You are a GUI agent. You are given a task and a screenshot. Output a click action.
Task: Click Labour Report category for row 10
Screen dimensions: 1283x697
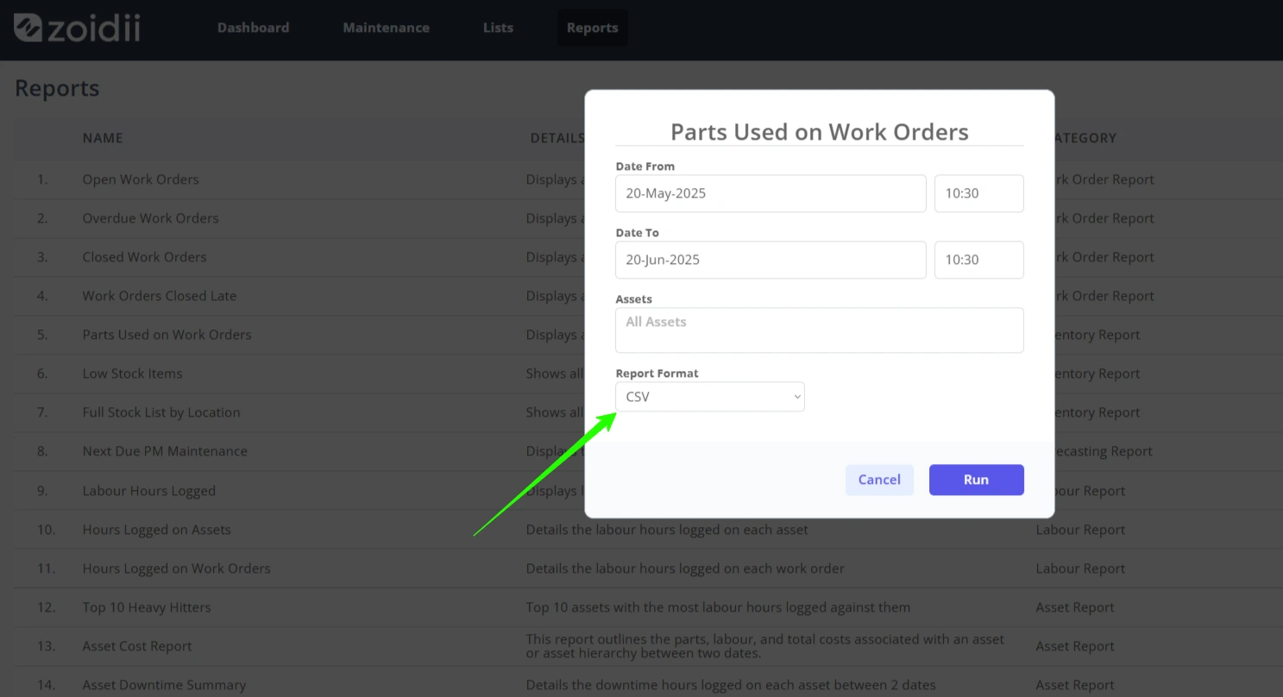(1080, 530)
